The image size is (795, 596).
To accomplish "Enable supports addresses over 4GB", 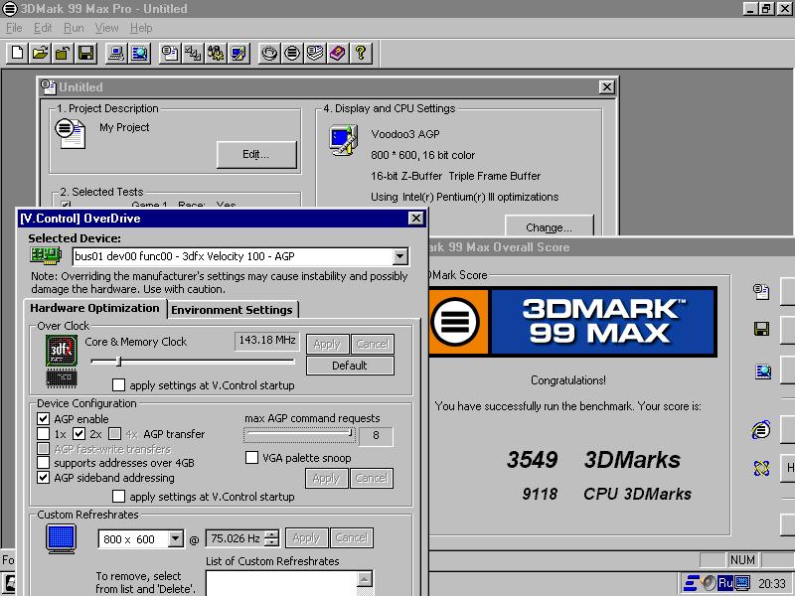I will (43, 463).
